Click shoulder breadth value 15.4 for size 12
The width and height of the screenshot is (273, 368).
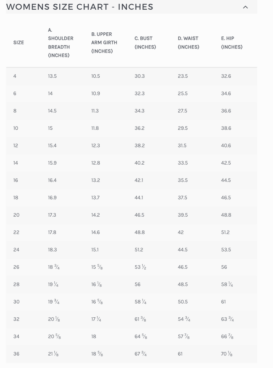(52, 146)
